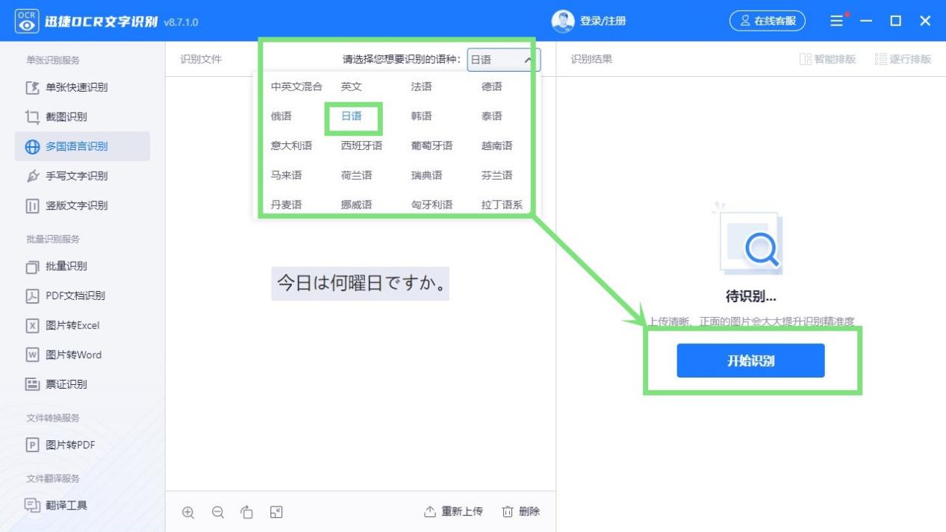Choose 韩语 from language list
946x532 pixels.
click(421, 116)
